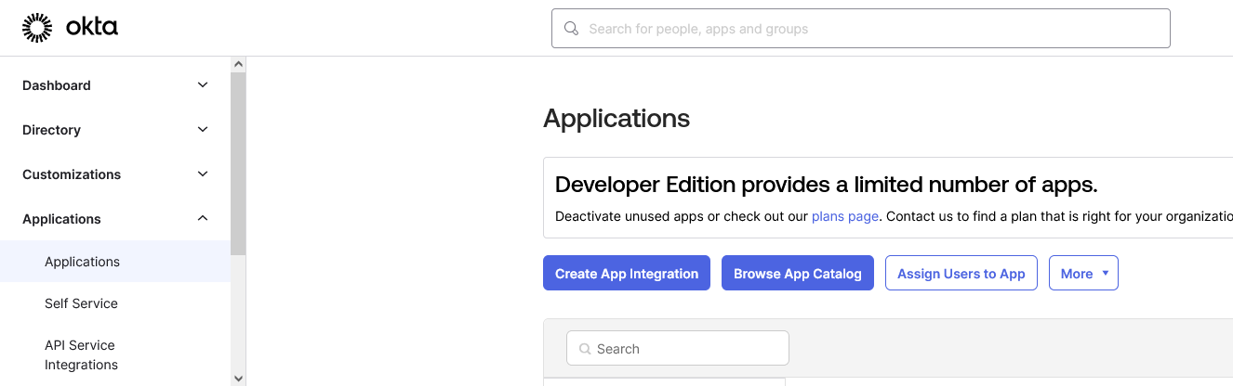
Task: Open Self Service in the sidebar
Action: pos(81,303)
